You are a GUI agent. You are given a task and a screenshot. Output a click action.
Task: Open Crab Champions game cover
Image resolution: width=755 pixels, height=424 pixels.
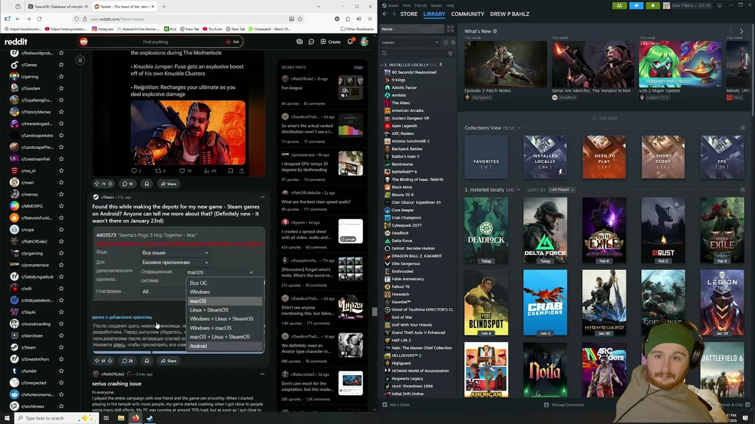545,303
